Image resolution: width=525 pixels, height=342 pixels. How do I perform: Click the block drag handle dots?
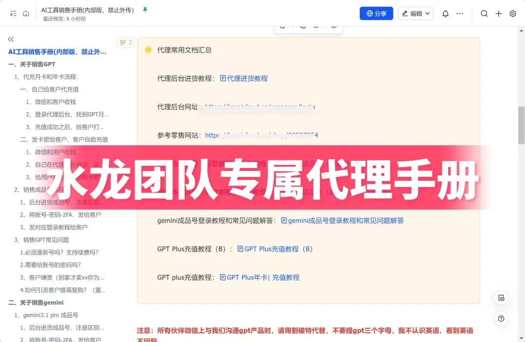(x=131, y=42)
